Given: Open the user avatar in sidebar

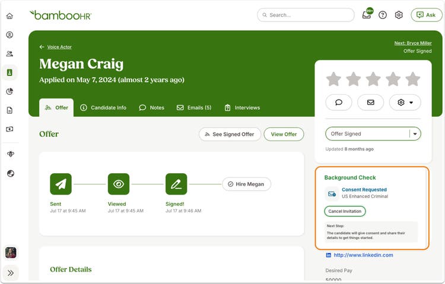Looking at the screenshot, I should click(x=11, y=253).
